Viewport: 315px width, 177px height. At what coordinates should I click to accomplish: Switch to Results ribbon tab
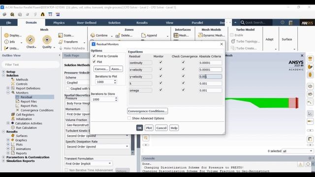pos(142,23)
